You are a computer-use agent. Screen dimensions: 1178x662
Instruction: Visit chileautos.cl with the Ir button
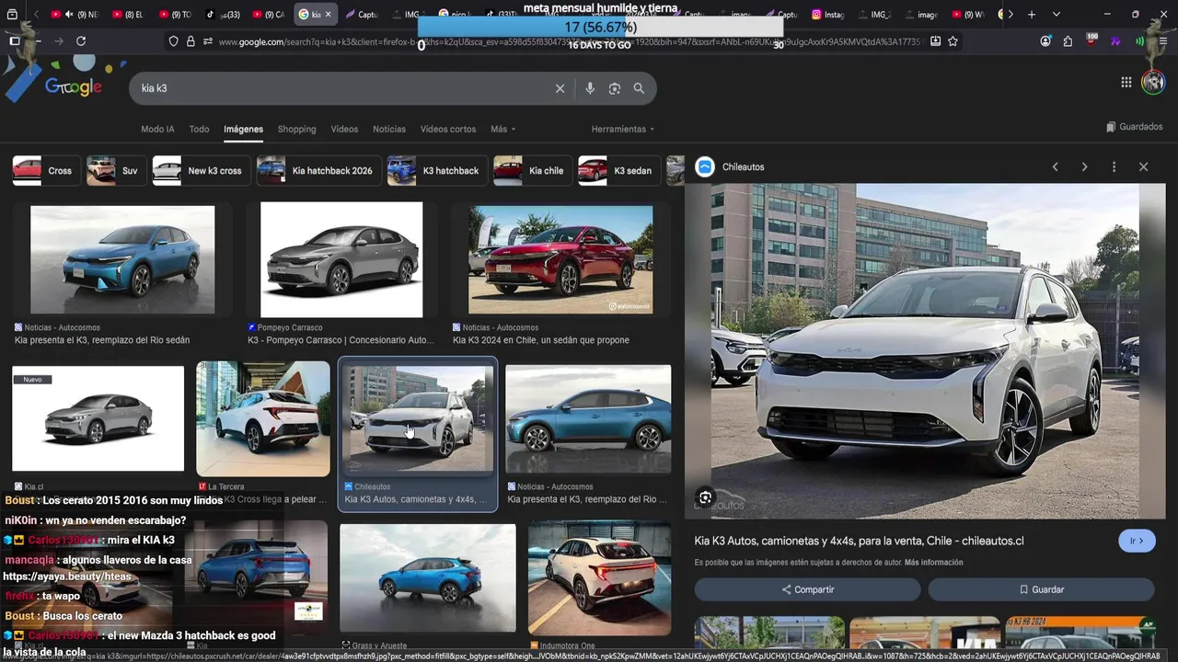click(1137, 541)
